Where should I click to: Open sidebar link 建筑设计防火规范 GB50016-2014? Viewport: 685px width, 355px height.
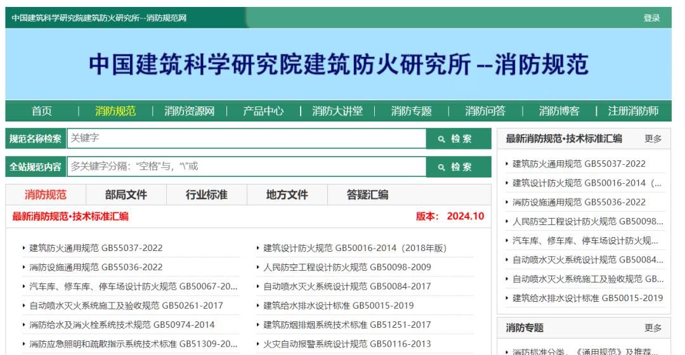pos(587,183)
